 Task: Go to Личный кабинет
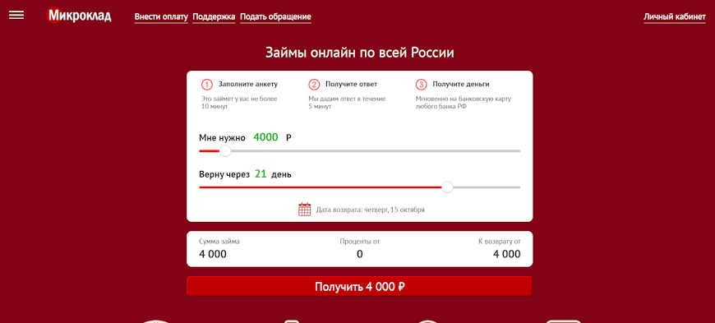point(675,17)
